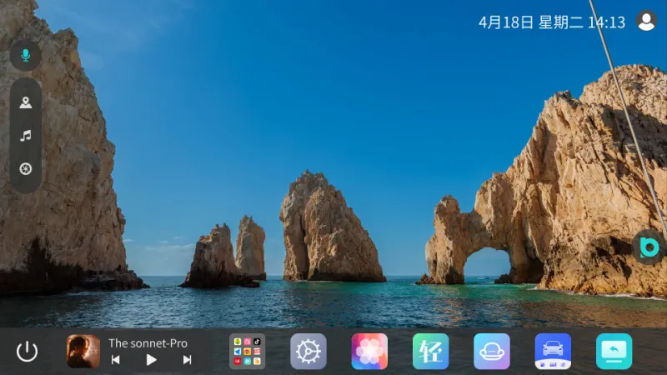This screenshot has width=667, height=375.
Task: Skip to the next track
Action: pyautogui.click(x=187, y=360)
